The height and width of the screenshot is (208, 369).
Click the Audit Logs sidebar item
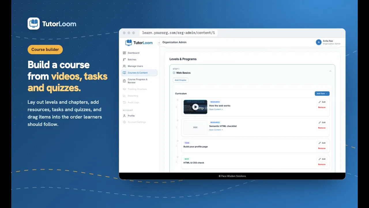(139, 103)
